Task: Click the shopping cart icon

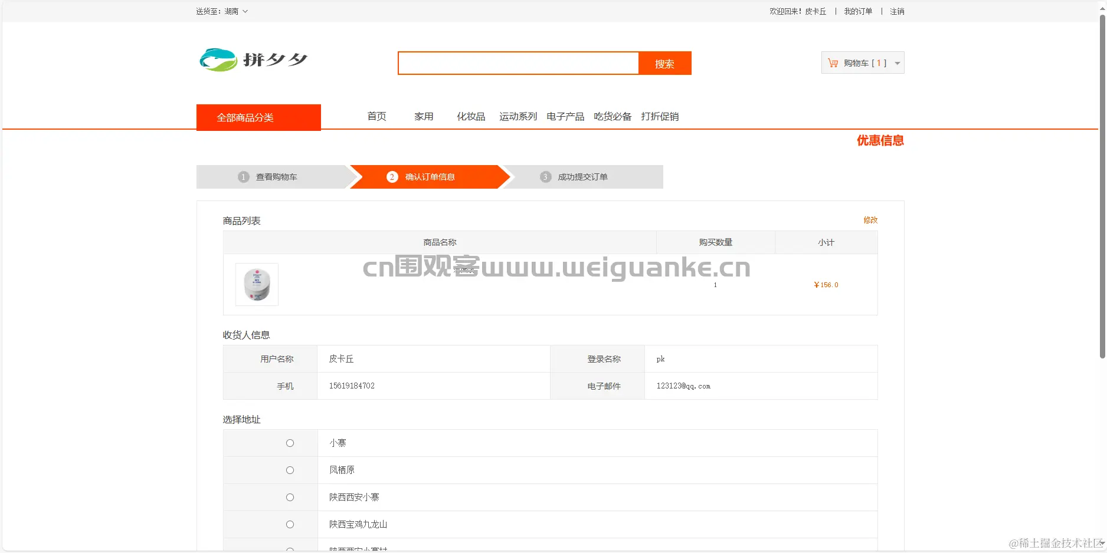Action: coord(833,63)
